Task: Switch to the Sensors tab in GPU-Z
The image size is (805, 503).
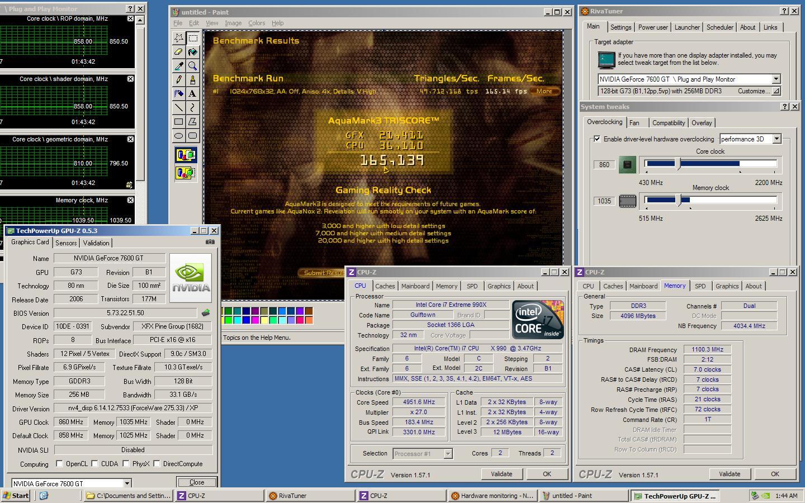Action: (66, 243)
